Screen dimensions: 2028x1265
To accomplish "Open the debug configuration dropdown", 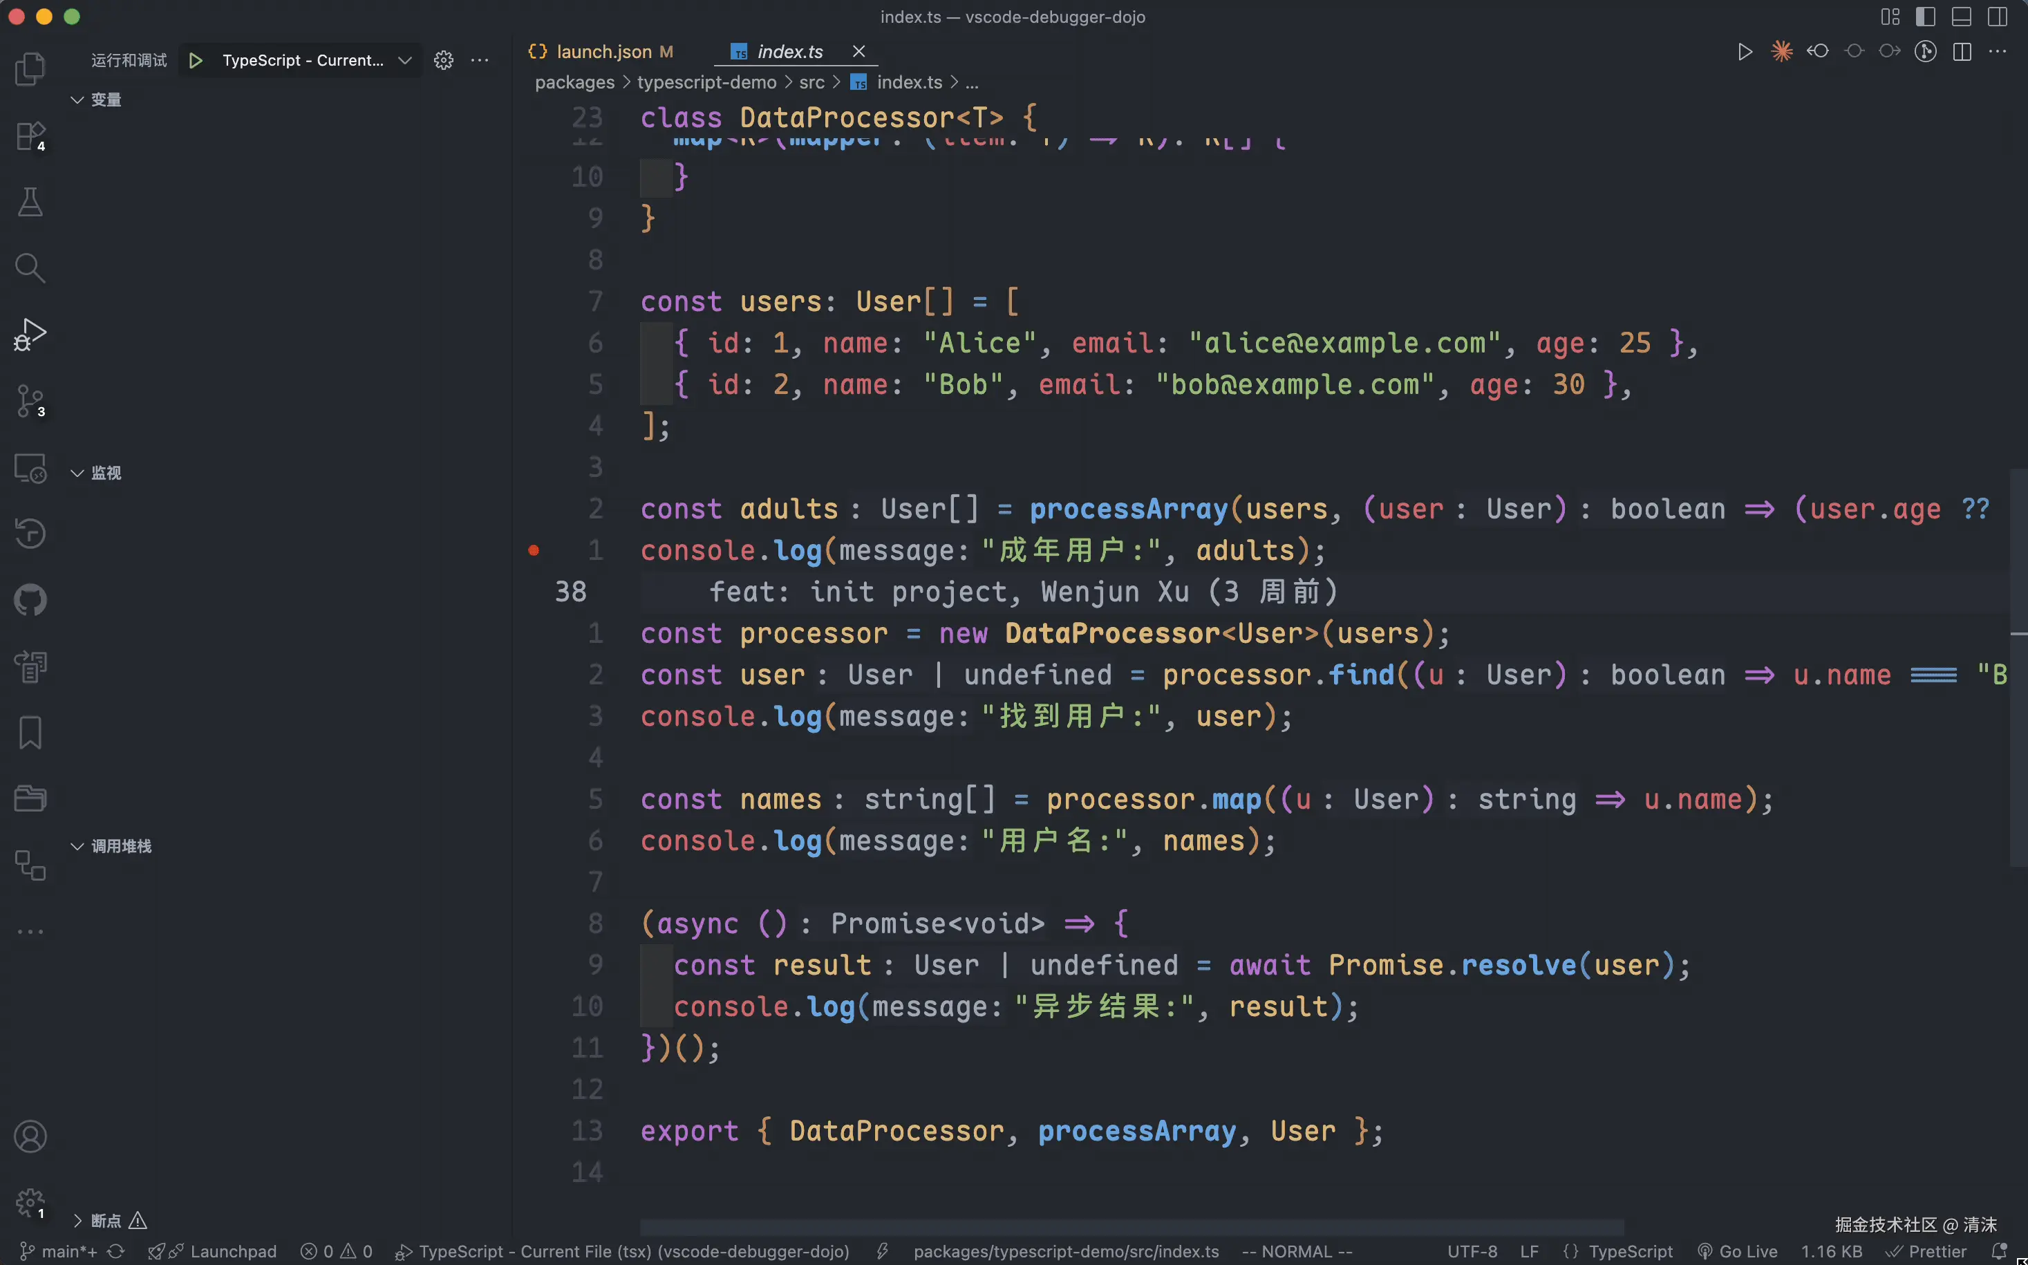I will [404, 60].
